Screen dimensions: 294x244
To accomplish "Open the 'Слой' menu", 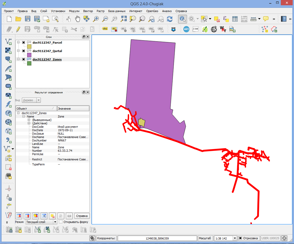I will click(44, 11).
